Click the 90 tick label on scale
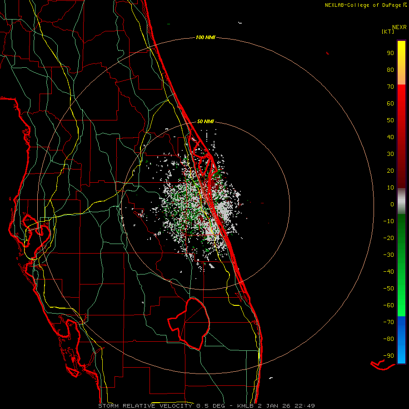Screen dimensions: 409x409 pos(390,53)
